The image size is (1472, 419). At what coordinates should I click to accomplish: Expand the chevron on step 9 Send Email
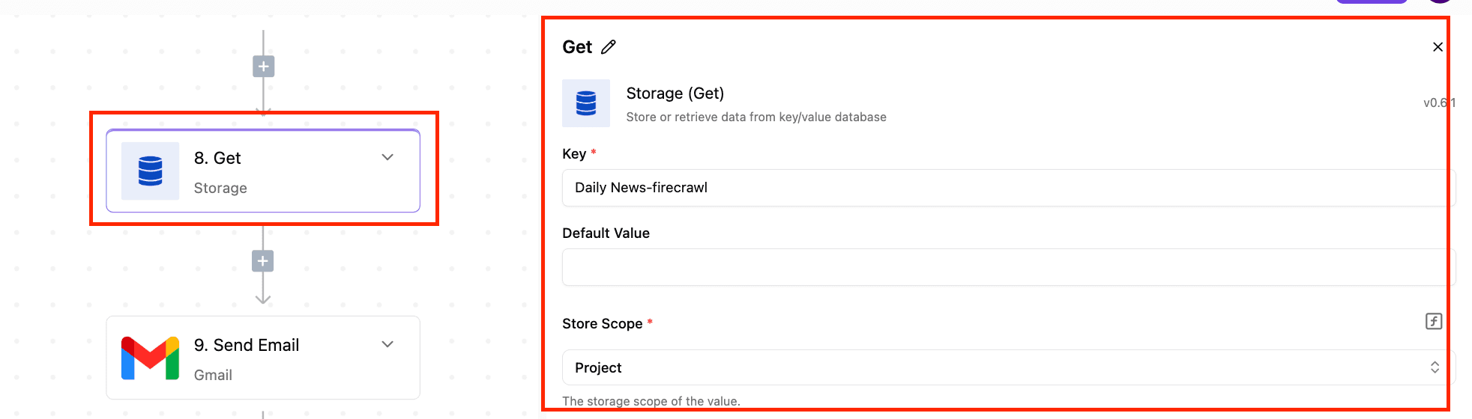(x=387, y=344)
